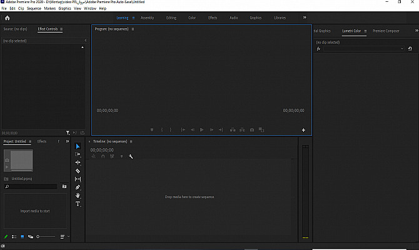Toggle project read-only green pencil
The image size is (419, 250).
tap(6, 237)
